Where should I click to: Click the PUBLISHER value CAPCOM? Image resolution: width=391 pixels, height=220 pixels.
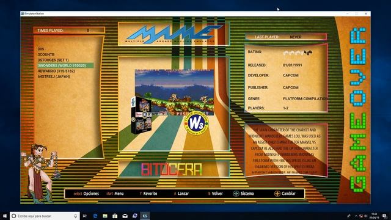[291, 87]
